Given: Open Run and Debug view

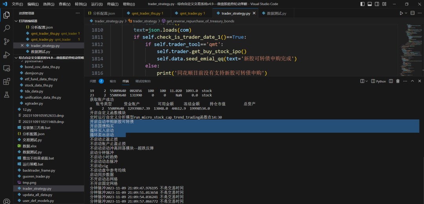Looking at the screenshot, I should [7, 55].
